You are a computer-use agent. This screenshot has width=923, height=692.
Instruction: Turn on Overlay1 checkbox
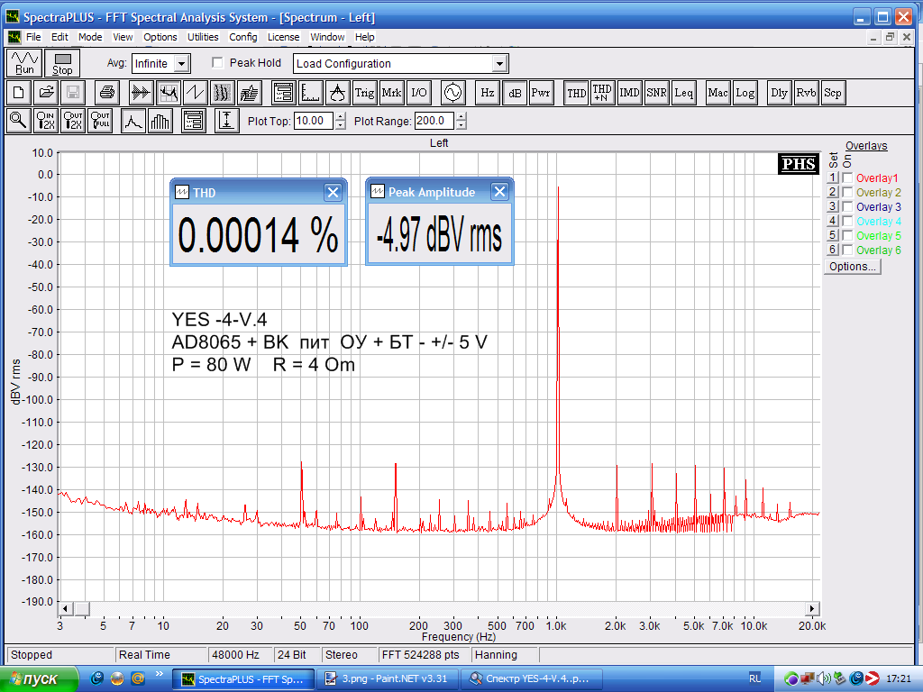click(x=847, y=178)
